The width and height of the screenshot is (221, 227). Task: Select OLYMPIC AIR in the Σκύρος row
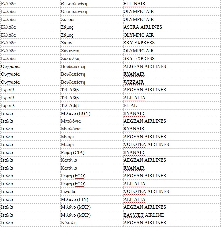coord(139,19)
